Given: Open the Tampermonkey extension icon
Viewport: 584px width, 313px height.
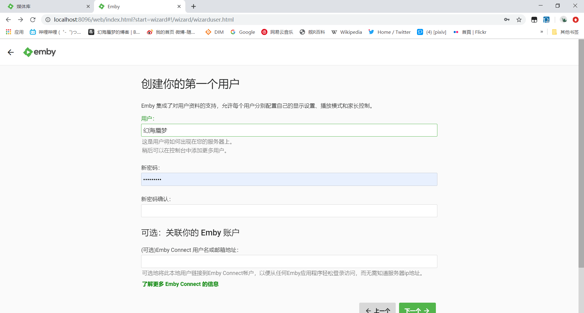Looking at the screenshot, I should pyautogui.click(x=534, y=19).
